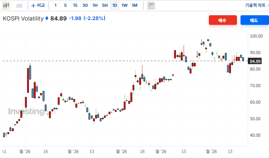269x158 pixels.
Task: Click the 100.00 axis label
Action: pos(256,36)
